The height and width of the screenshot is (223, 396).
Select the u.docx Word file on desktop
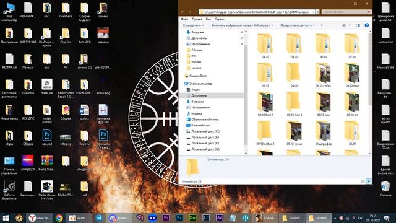point(84,112)
